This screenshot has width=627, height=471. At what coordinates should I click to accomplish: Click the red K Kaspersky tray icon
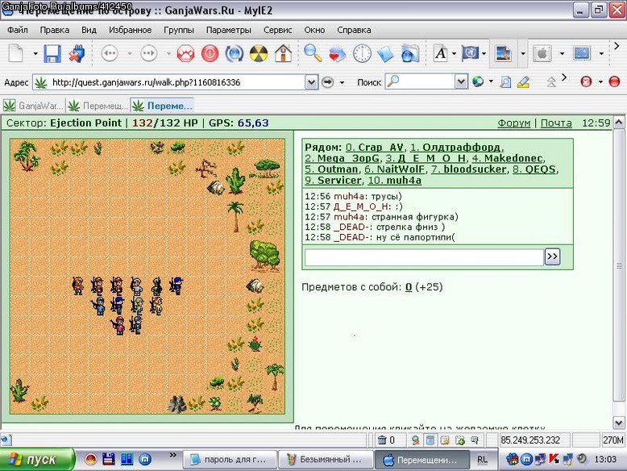554,459
